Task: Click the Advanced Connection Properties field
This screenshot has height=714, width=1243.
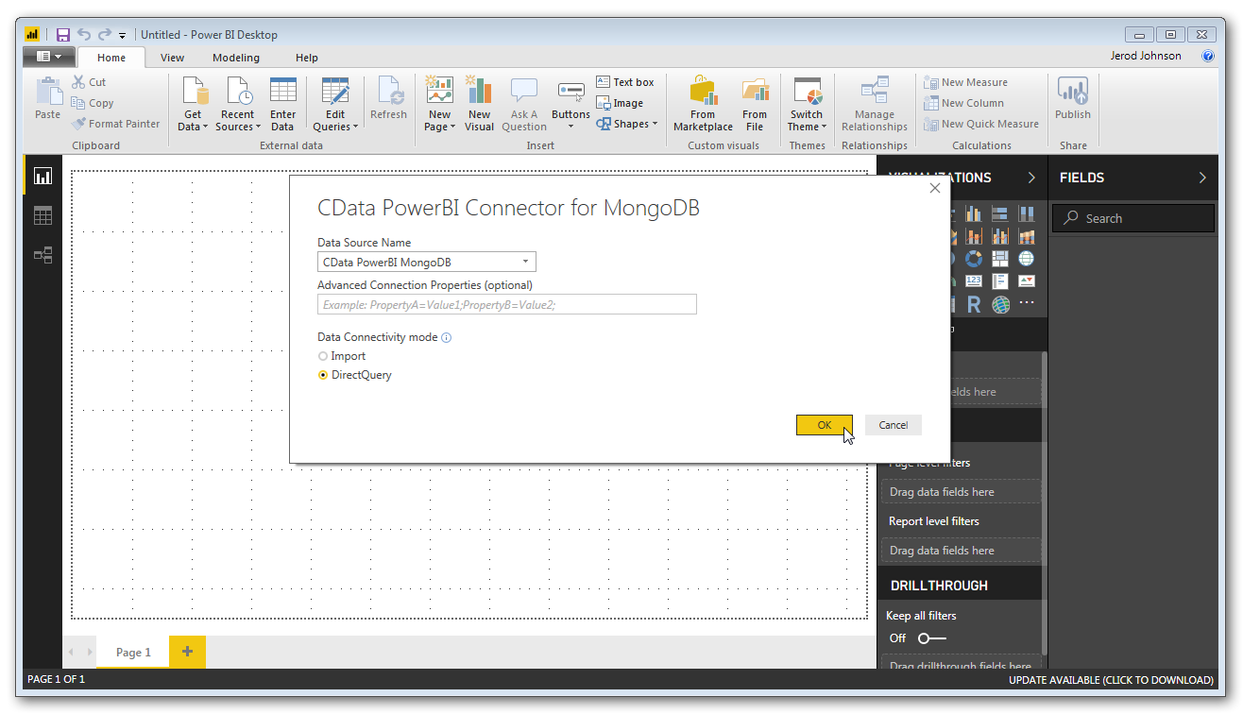Action: 507,304
